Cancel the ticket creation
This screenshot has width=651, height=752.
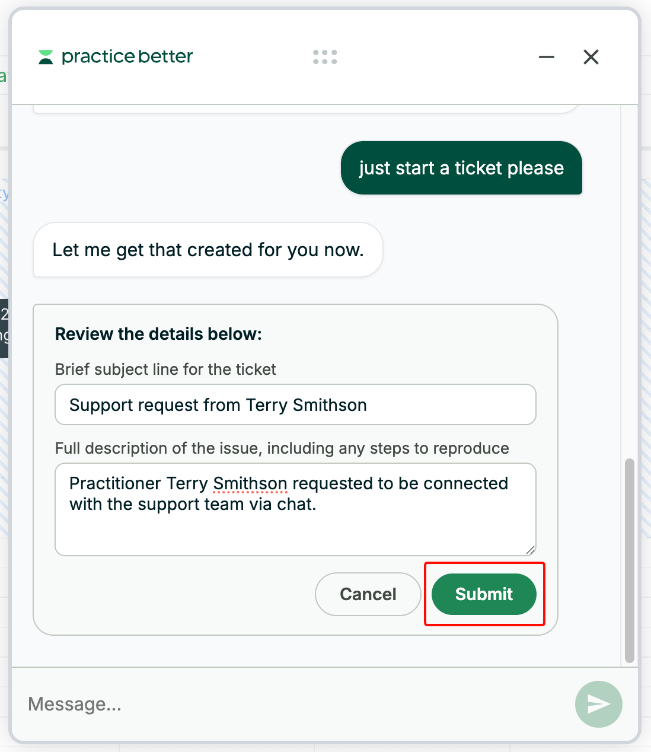[368, 594]
